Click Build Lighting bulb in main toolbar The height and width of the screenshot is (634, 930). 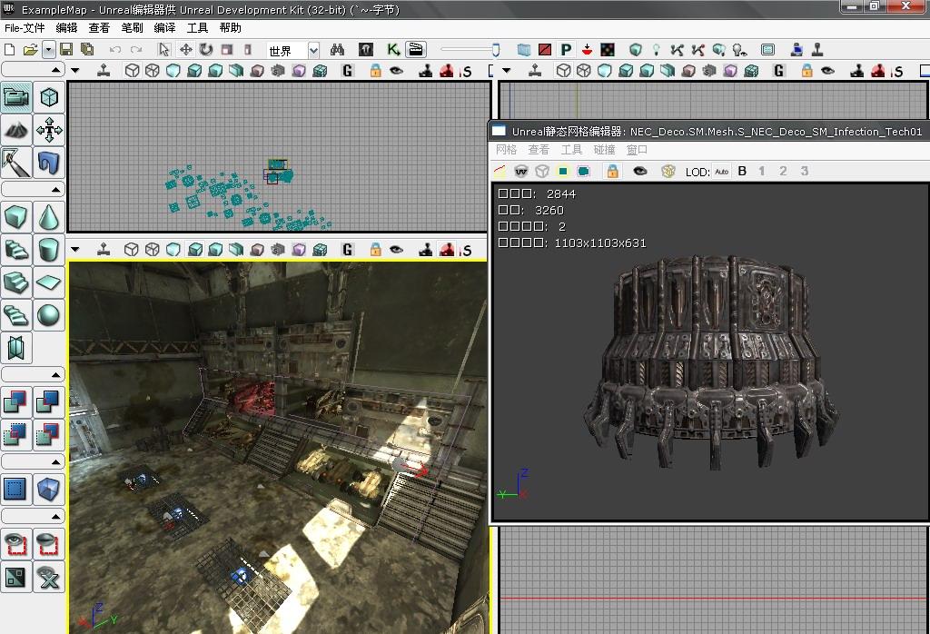click(656, 50)
